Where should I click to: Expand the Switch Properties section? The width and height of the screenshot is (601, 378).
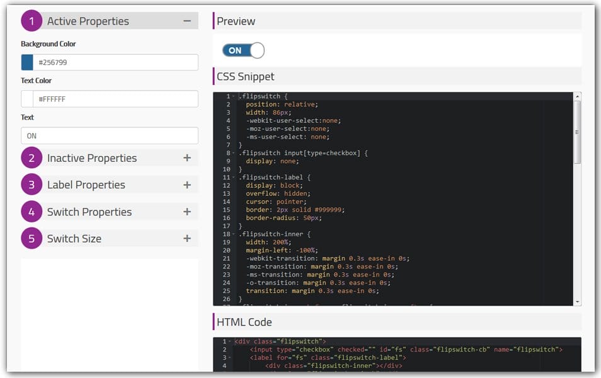pyautogui.click(x=187, y=212)
